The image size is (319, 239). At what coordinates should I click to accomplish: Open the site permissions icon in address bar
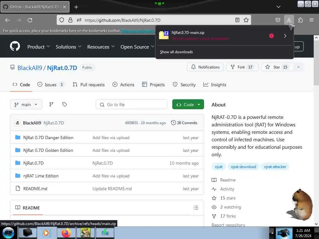coord(79,20)
